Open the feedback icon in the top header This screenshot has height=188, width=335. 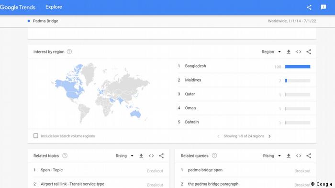[x=324, y=7]
